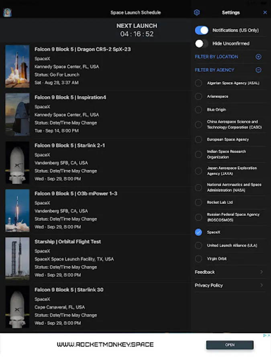Select United Launch Alliance (ULA) filter
The height and width of the screenshot is (362, 271).
click(198, 245)
